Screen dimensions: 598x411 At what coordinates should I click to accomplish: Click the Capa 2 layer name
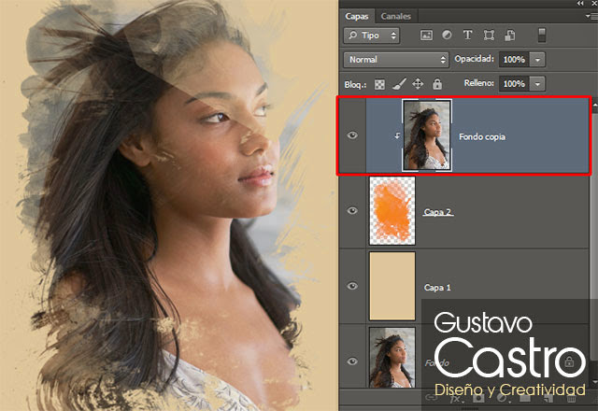tap(437, 212)
